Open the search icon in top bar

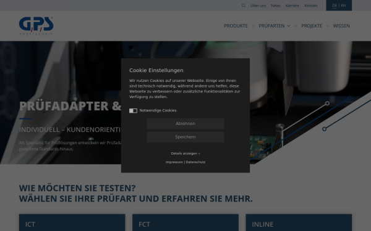244,6
